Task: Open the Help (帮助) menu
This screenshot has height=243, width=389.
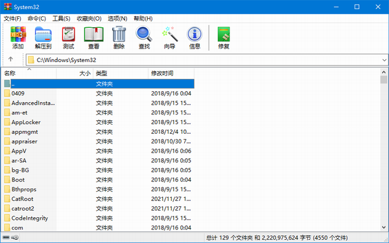Action: pos(143,19)
